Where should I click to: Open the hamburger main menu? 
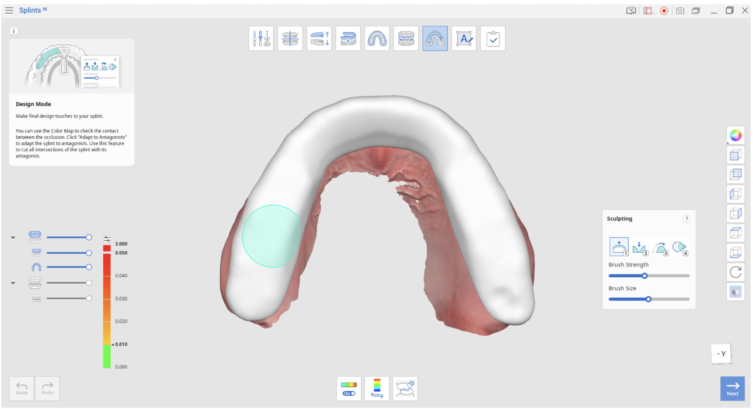click(x=9, y=11)
